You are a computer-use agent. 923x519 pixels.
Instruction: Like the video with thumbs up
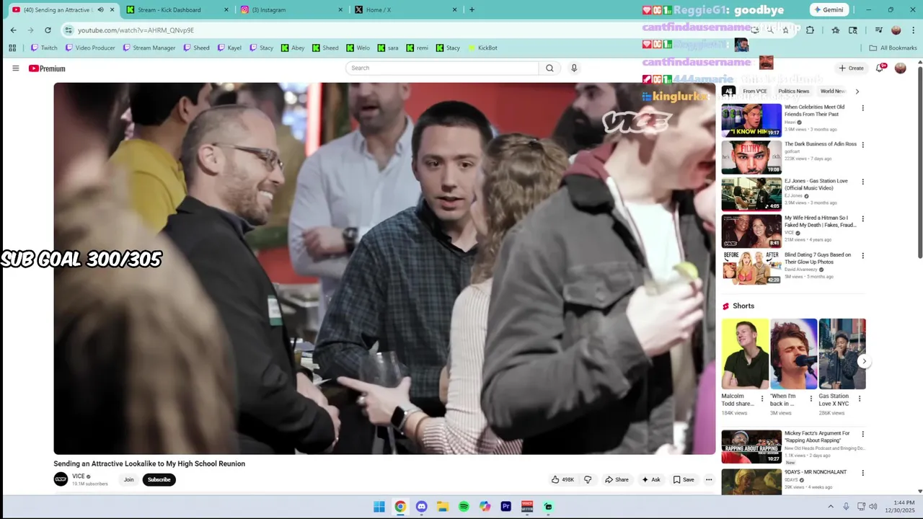click(563, 479)
